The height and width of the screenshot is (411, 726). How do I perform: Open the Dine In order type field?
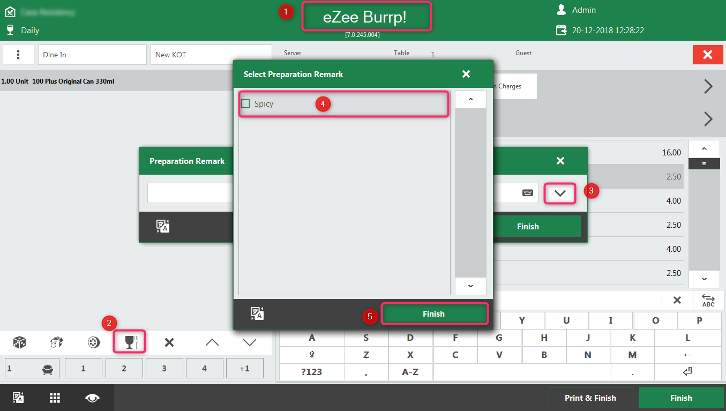[92, 55]
